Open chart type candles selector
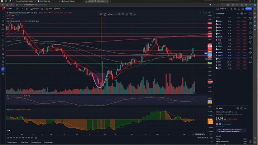 (x=27, y=9)
